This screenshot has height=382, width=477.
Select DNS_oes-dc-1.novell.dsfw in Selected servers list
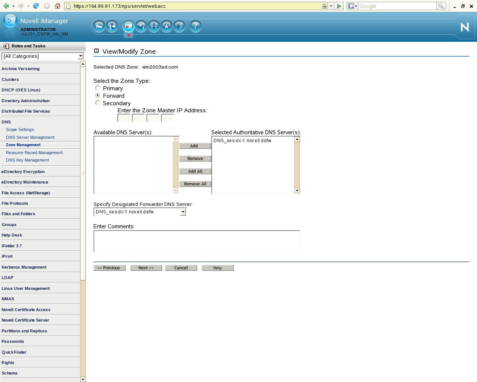click(243, 141)
